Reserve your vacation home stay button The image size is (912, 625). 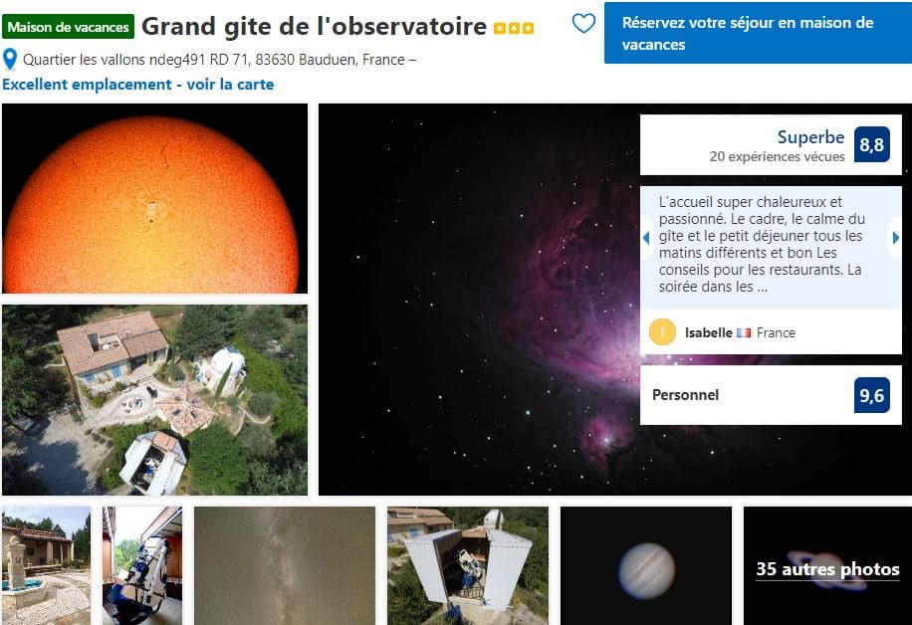pos(758,33)
